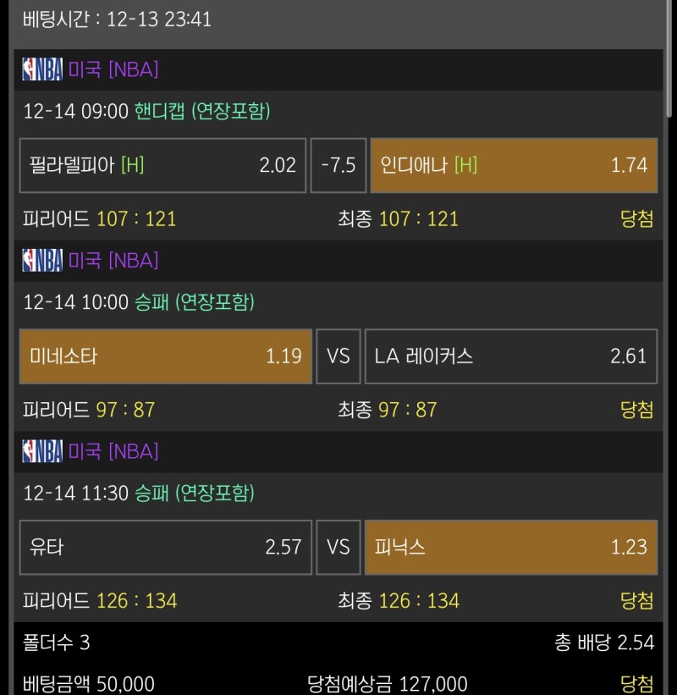Screen dimensions: 677x695
Task: Select 인디애나 handicap pick at 1.74
Action: coord(514,165)
